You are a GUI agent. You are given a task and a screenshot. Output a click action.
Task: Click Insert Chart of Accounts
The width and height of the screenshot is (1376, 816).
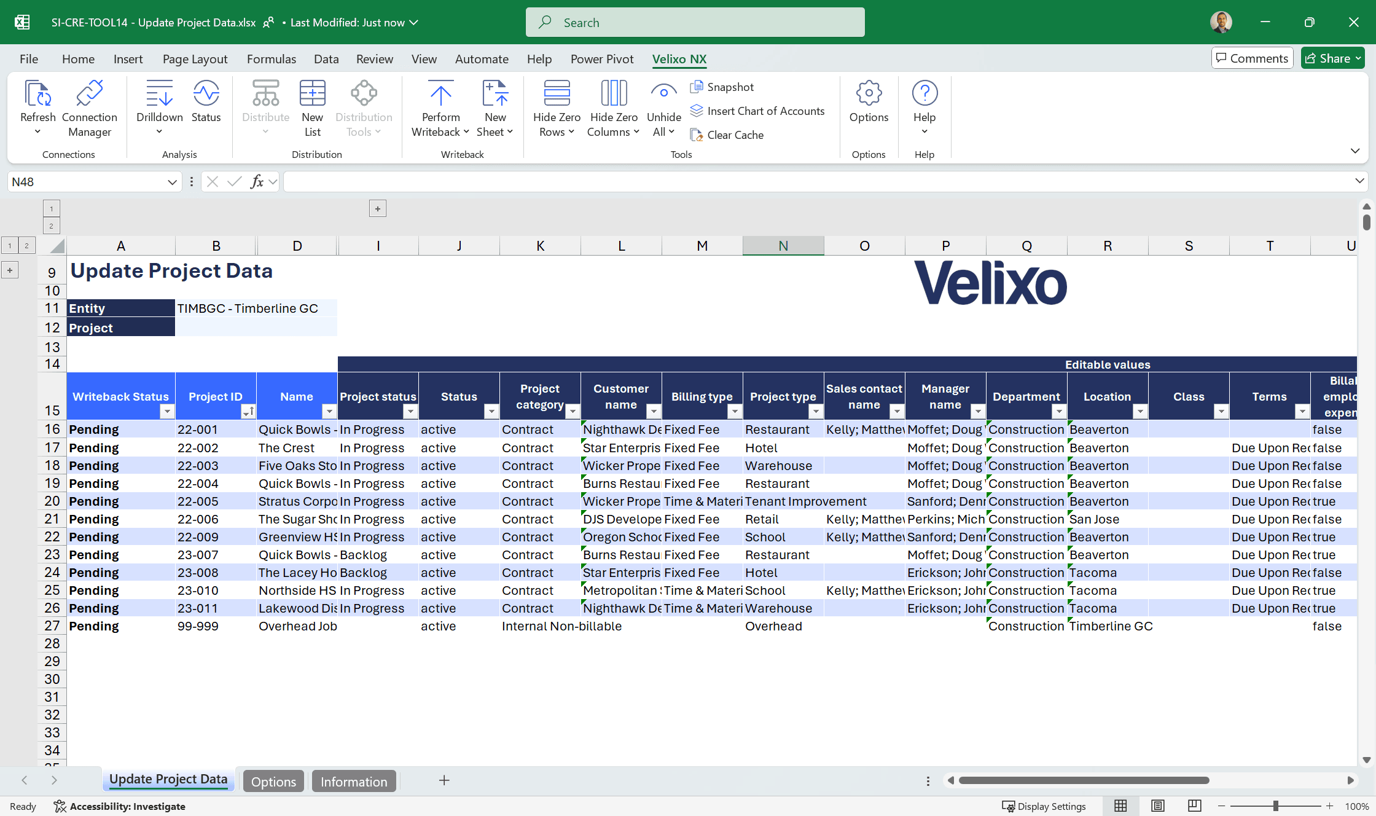point(757,111)
